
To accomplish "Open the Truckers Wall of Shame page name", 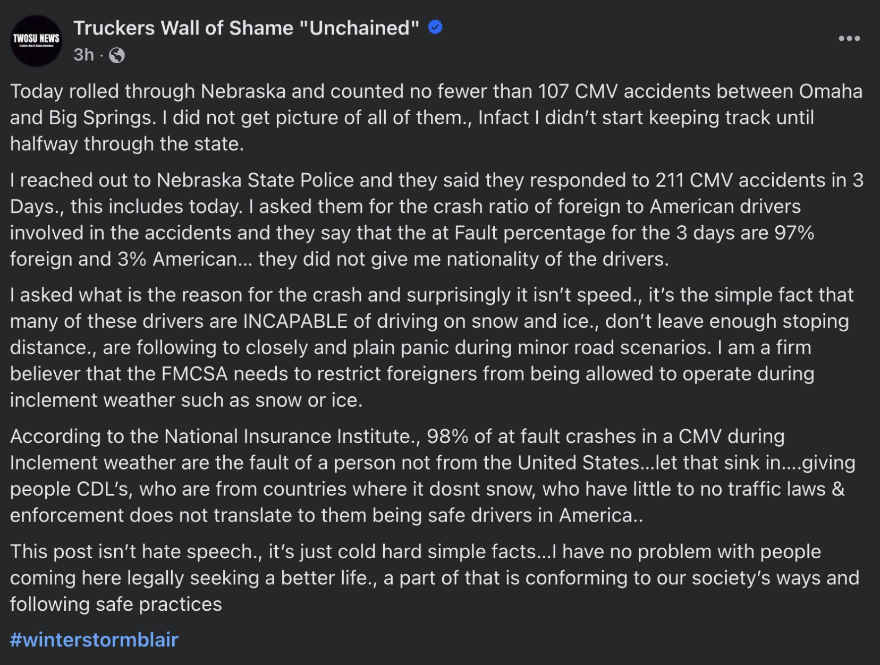I will pos(247,28).
